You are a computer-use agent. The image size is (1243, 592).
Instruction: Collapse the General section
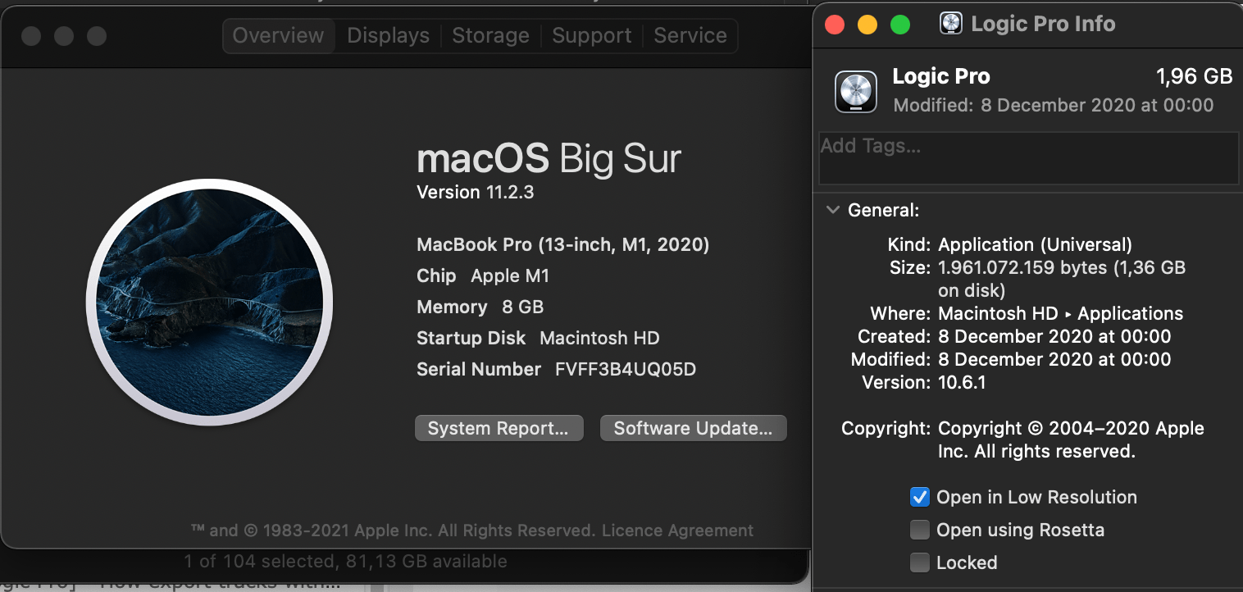833,210
